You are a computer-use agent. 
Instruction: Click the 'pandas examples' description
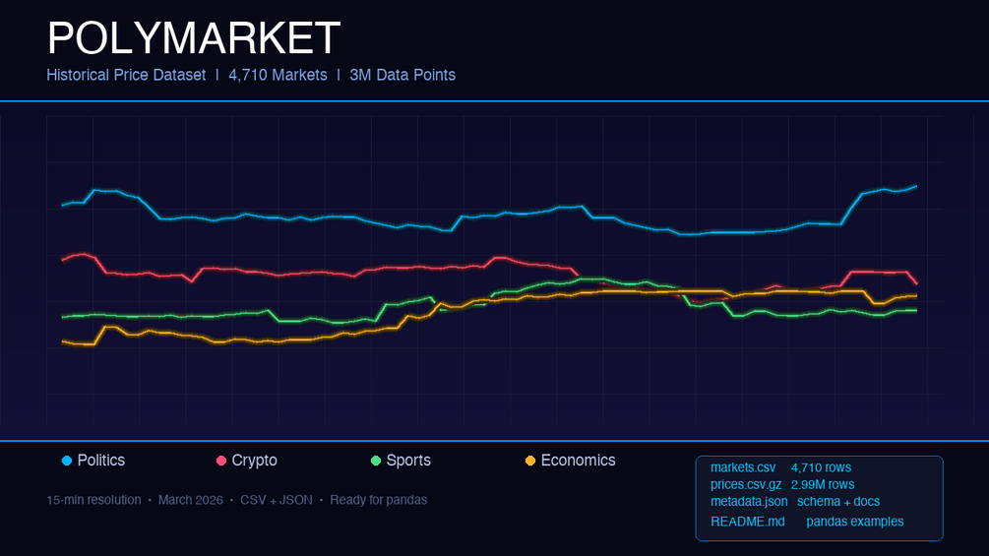click(x=854, y=522)
